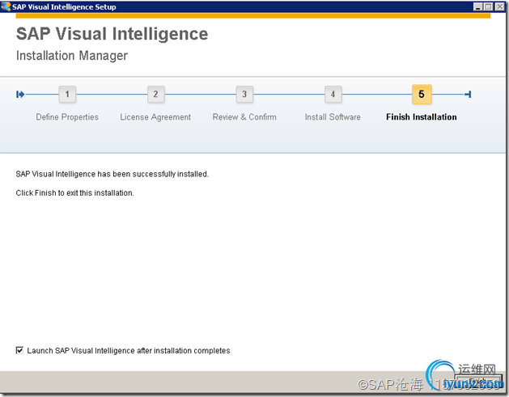The image size is (509, 397).
Task: Uncheck Launch SAP Visual Intelligence after installation
Action: click(19, 350)
